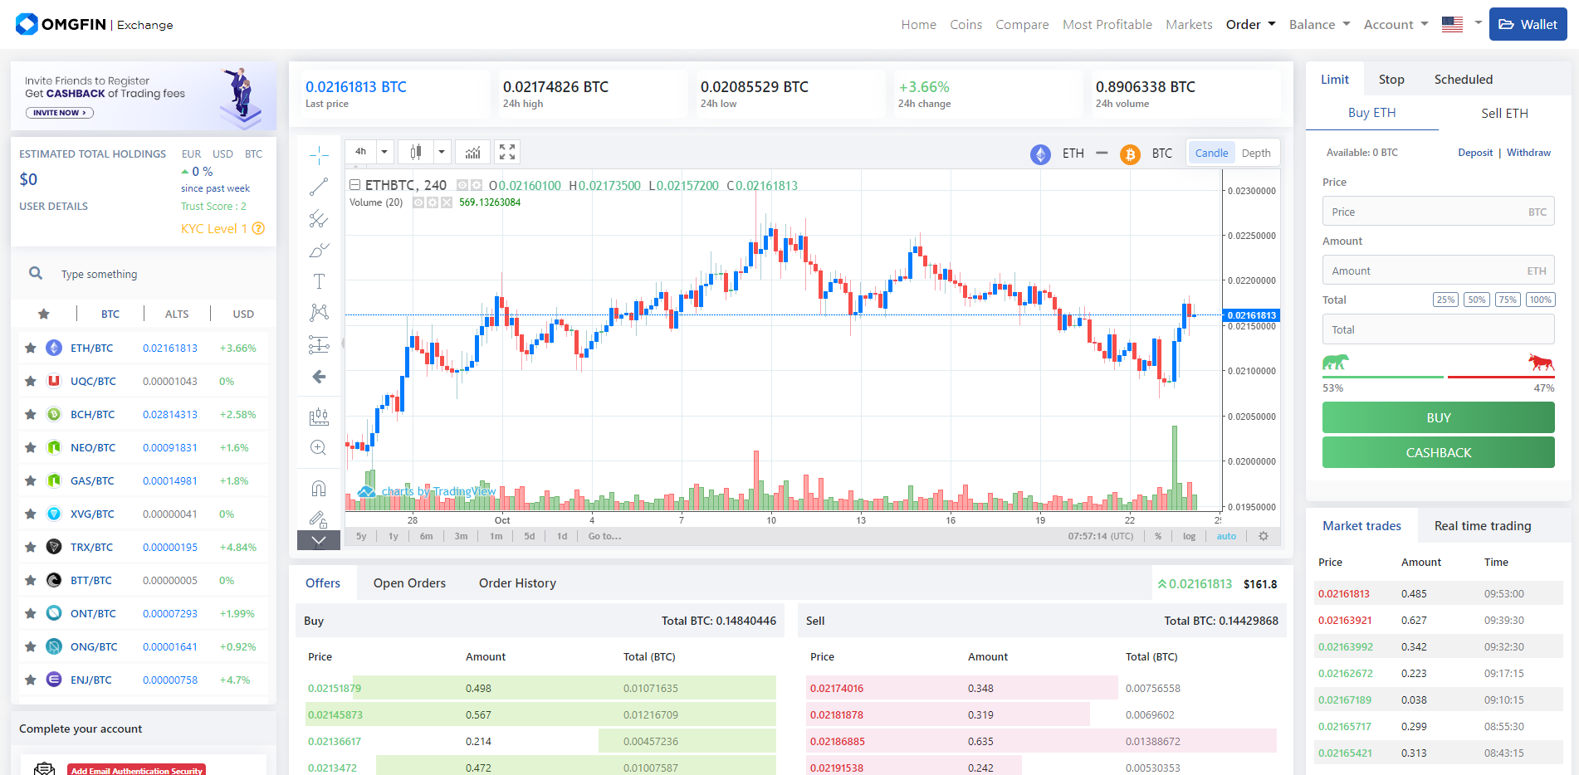The image size is (1579, 775).
Task: Select the 50% total amount button
Action: 1476,300
